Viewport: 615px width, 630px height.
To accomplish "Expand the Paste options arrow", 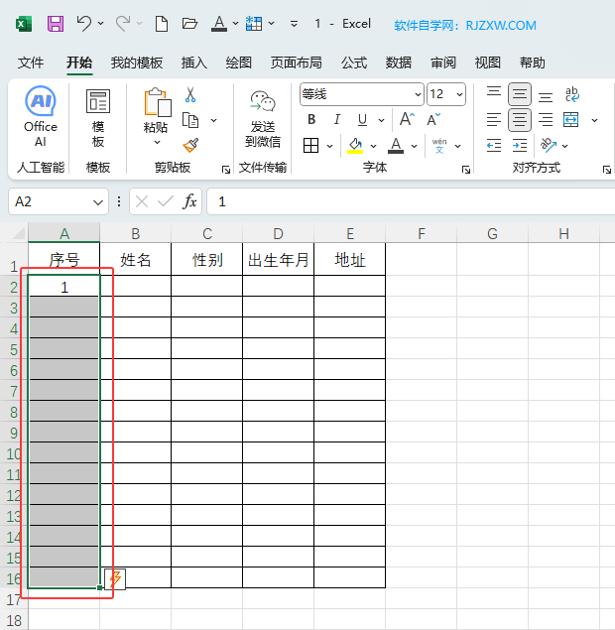I will click(x=157, y=143).
